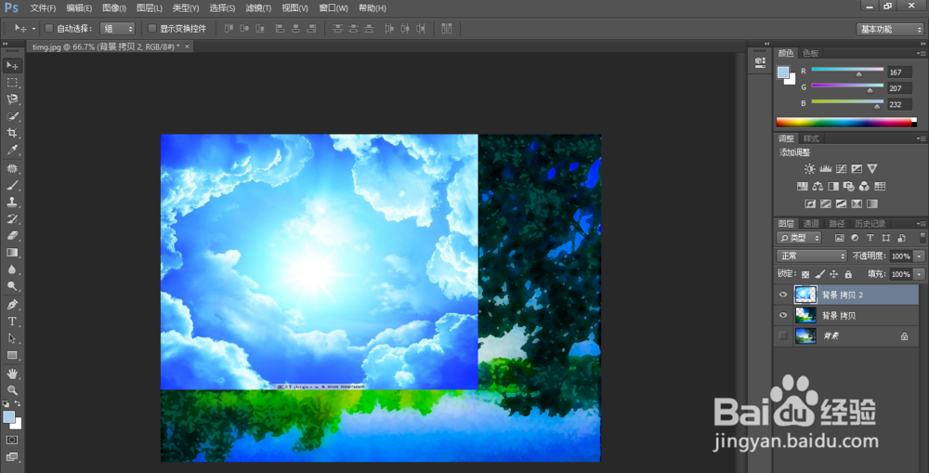
Task: Select the History Brush tool
Action: (x=12, y=218)
